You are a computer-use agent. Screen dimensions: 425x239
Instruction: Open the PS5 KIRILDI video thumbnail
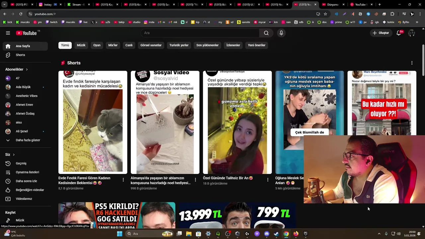[x=117, y=215]
